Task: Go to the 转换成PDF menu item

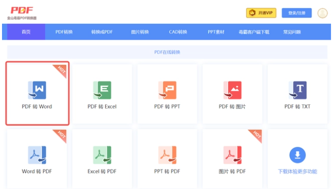Action: (x=102, y=32)
